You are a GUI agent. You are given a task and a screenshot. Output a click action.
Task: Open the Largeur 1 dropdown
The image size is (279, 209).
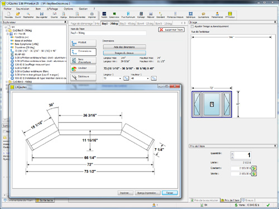point(120,79)
